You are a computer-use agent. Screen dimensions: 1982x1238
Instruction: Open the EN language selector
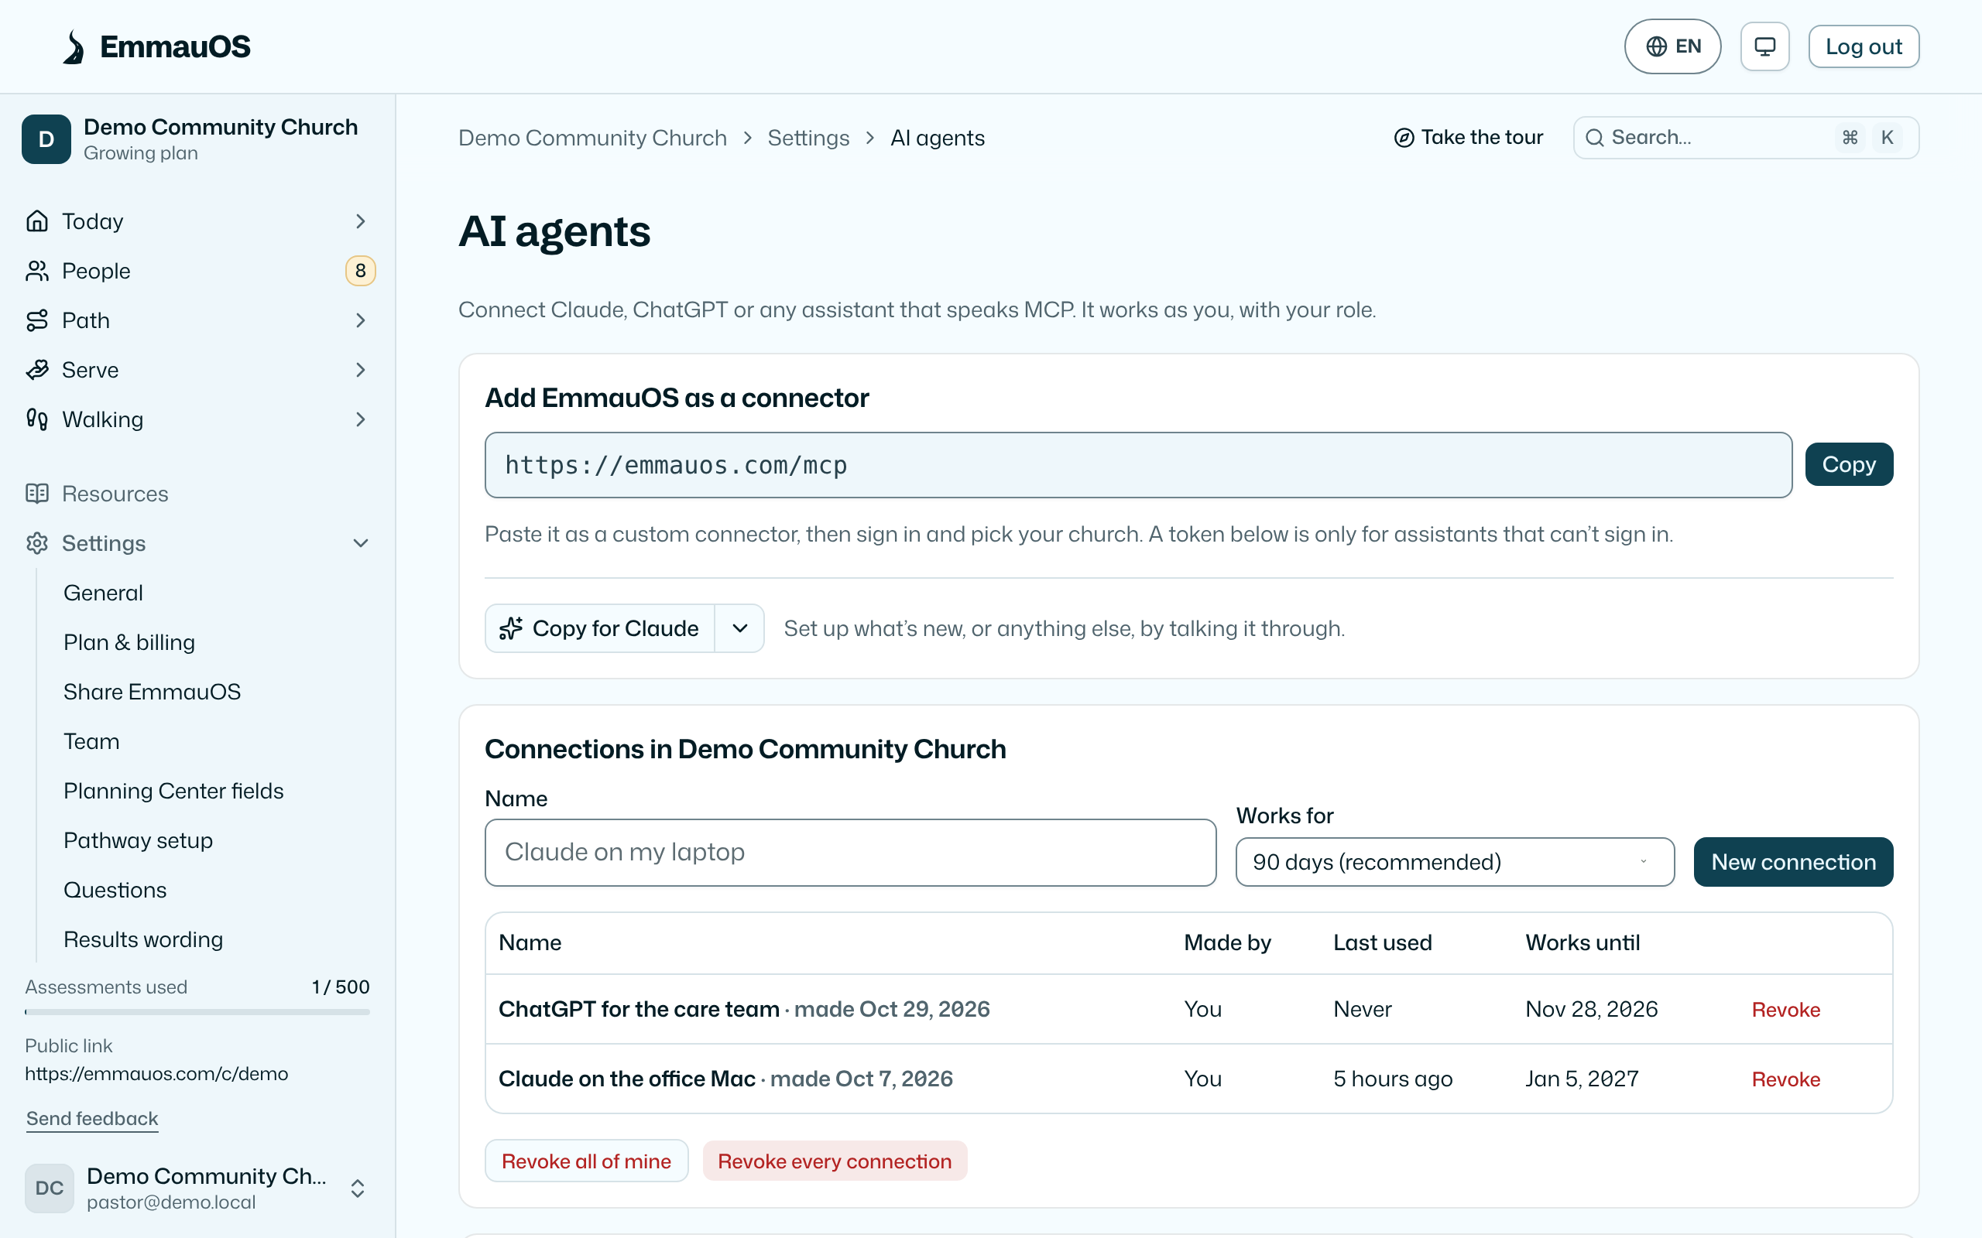[x=1672, y=46]
